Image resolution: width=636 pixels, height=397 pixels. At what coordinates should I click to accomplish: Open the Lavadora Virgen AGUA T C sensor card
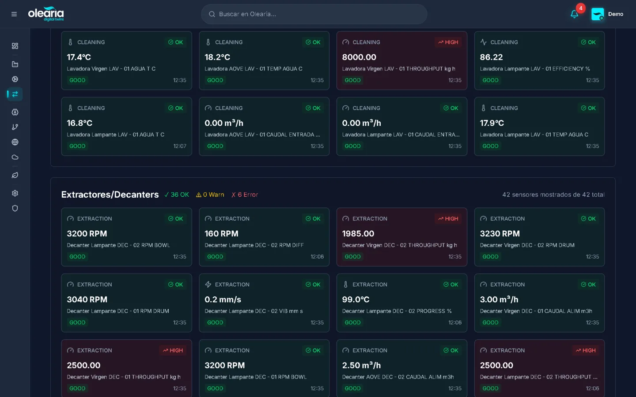pos(126,60)
